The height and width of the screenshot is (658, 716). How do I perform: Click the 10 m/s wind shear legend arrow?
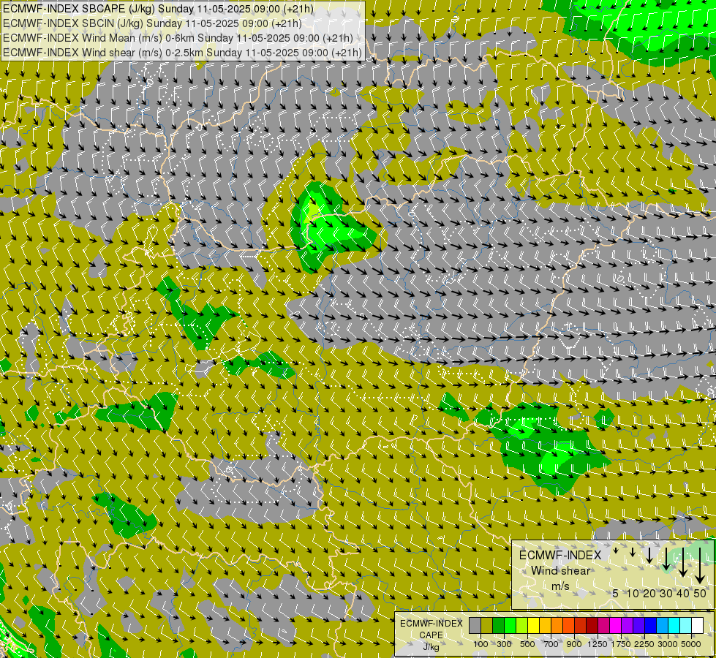click(x=633, y=552)
